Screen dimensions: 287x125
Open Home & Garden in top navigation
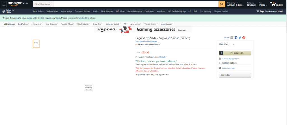pos(135,11)
